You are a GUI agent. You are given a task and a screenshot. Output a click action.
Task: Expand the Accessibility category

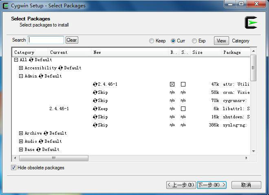pos(21,68)
